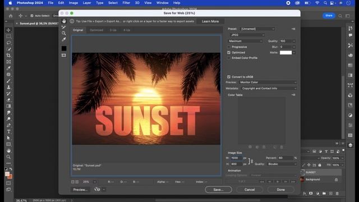Image resolution: width=359 pixels, height=202 pixels.
Task: Click the Layers panel icon in right dock
Action: 350,145
